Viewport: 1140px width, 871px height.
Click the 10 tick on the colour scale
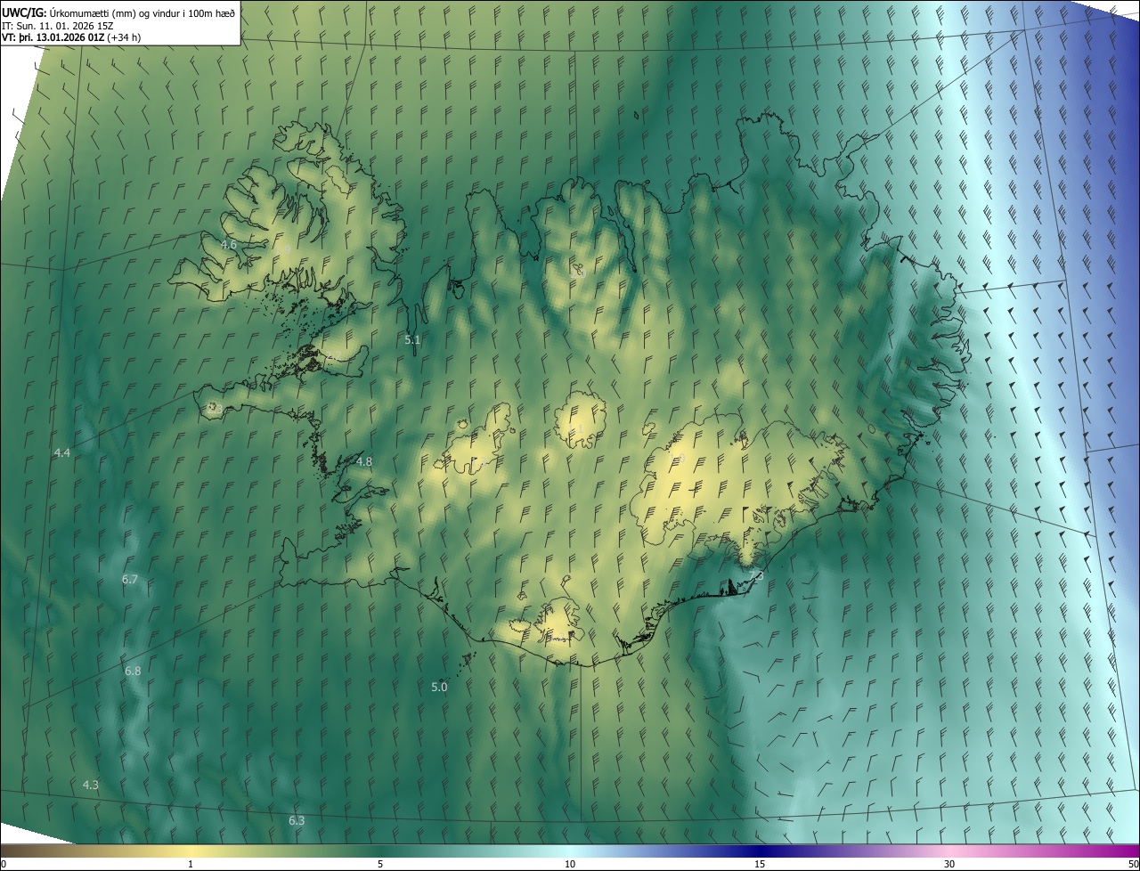click(x=570, y=864)
